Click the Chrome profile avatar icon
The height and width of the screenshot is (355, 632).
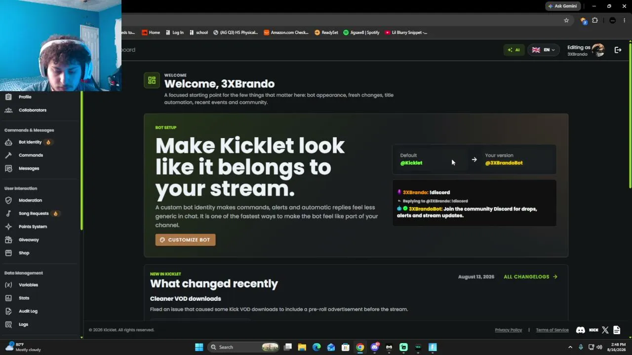[613, 20]
